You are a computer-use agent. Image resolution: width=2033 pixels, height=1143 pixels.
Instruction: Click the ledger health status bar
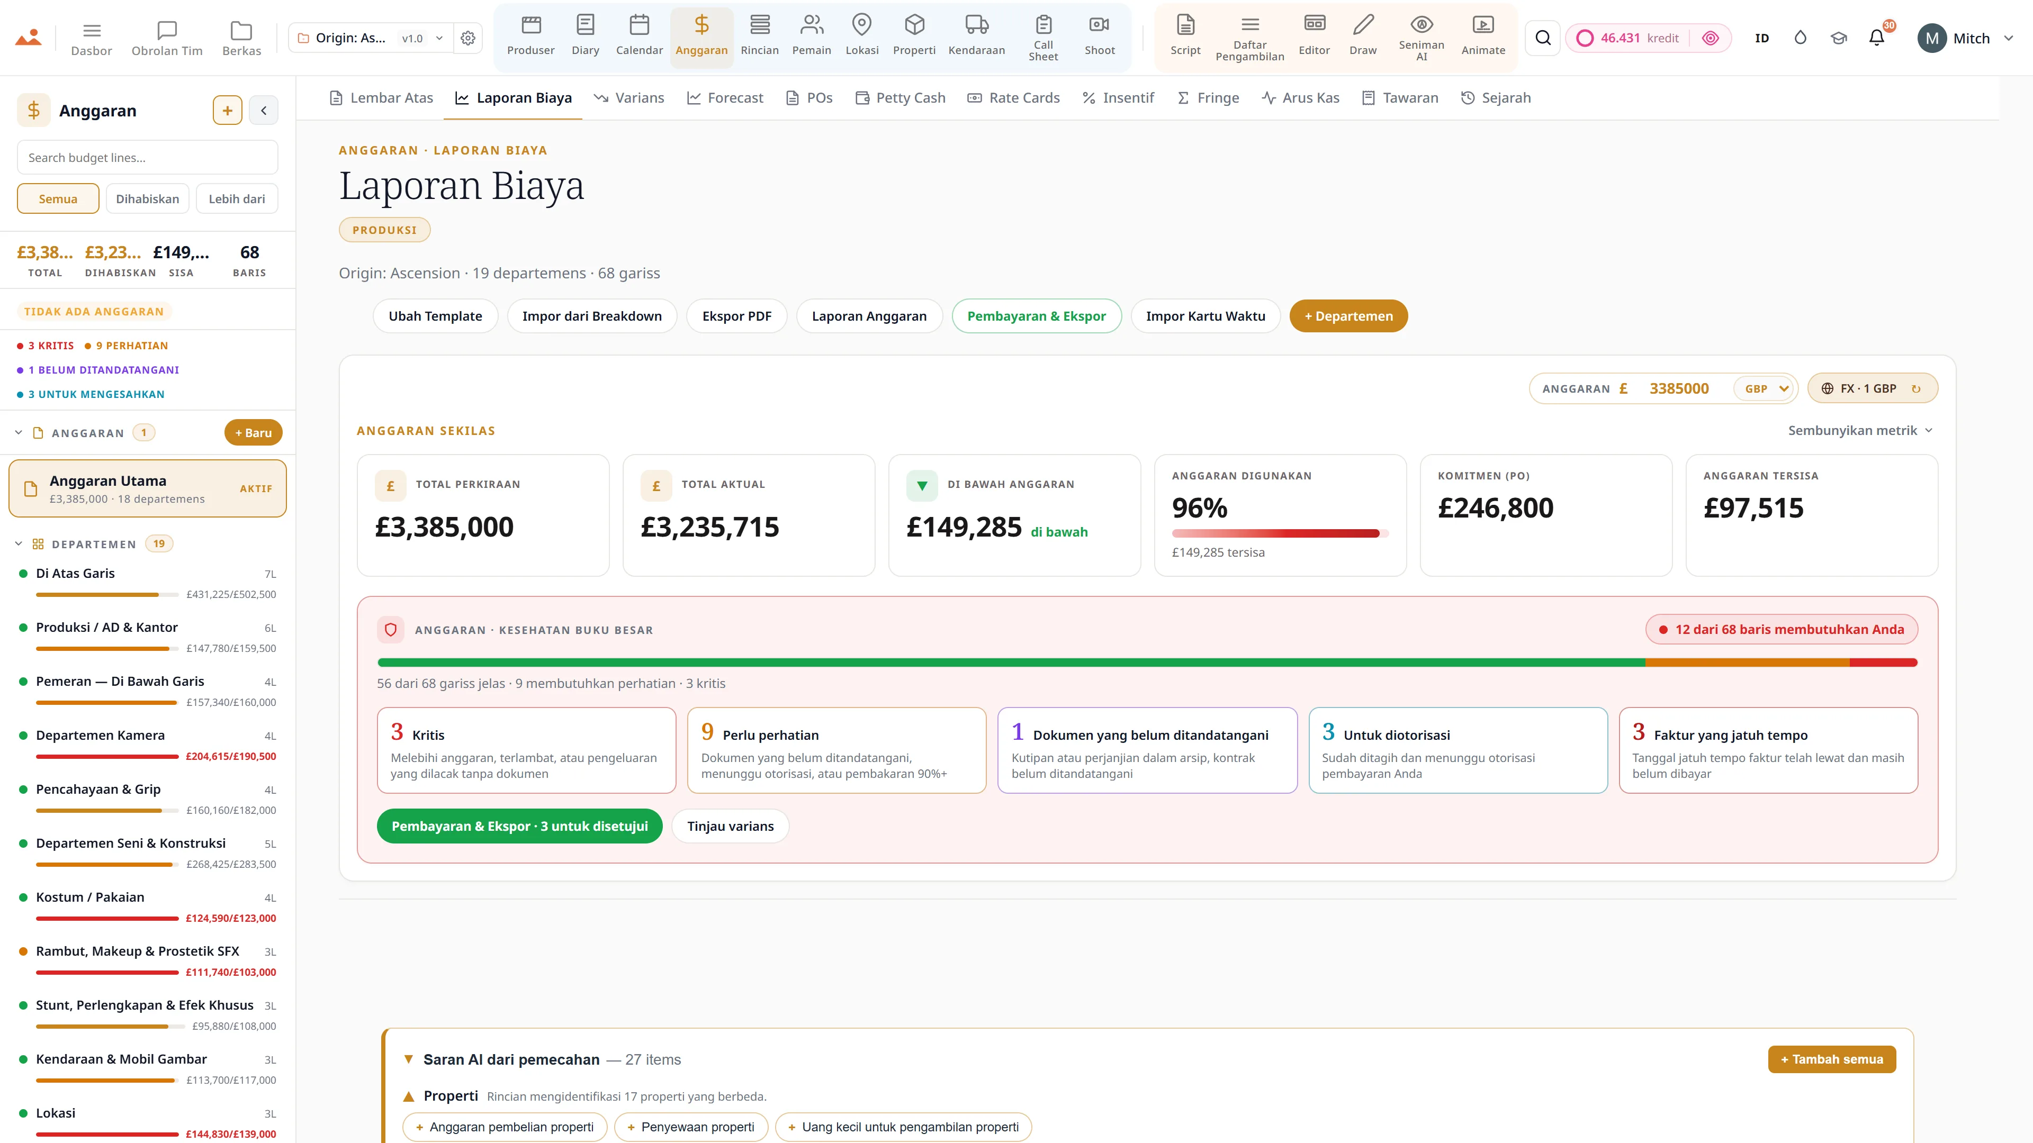pos(1147,663)
